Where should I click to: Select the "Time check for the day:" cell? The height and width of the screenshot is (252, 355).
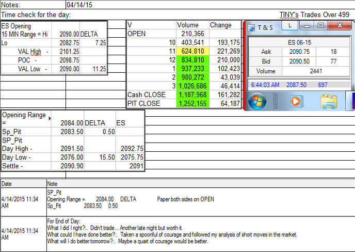click(x=36, y=15)
